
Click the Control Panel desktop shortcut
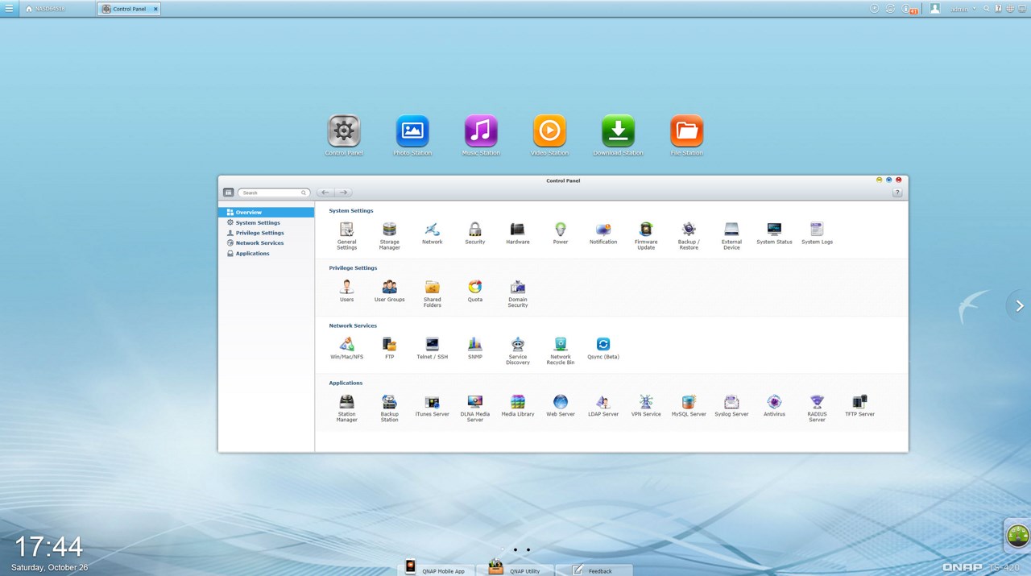tap(344, 135)
